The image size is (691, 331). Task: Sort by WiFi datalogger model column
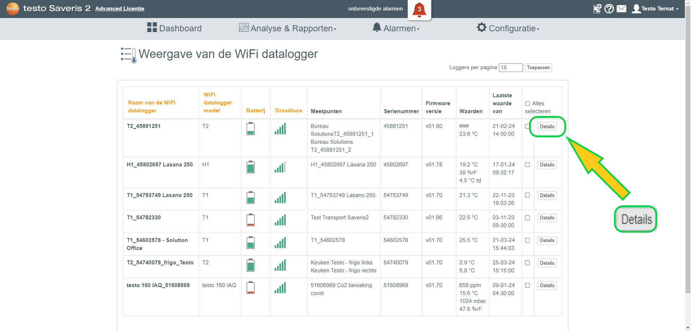click(x=218, y=103)
